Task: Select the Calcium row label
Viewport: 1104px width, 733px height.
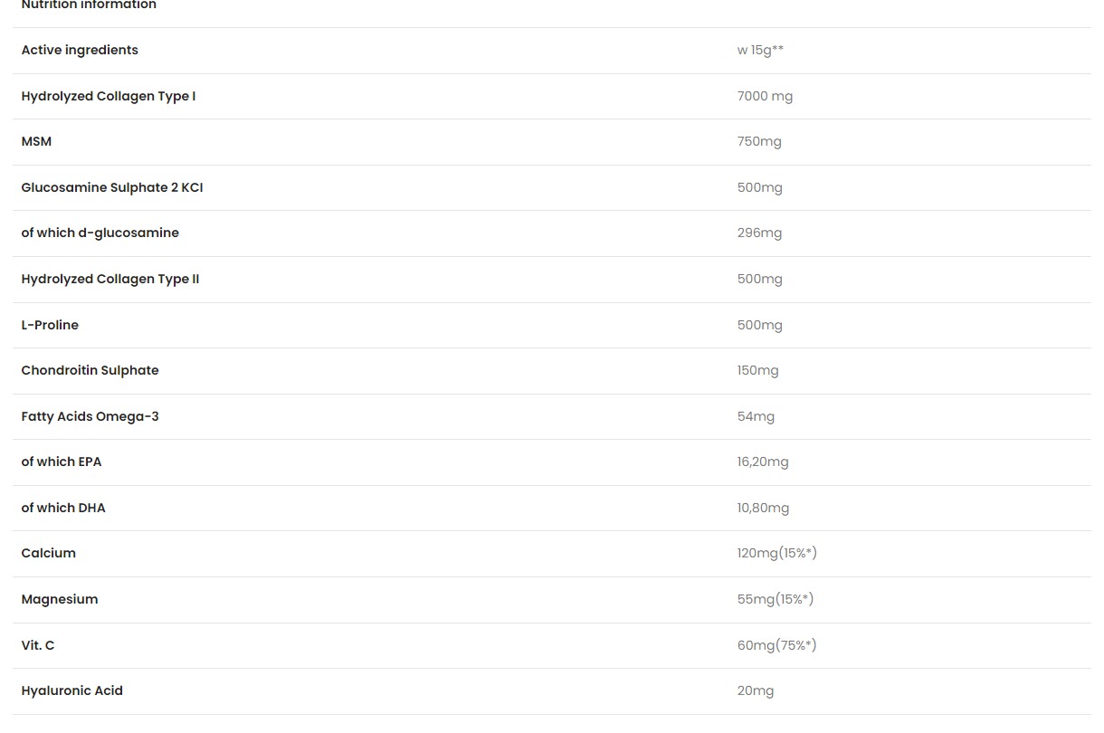Action: [x=49, y=553]
